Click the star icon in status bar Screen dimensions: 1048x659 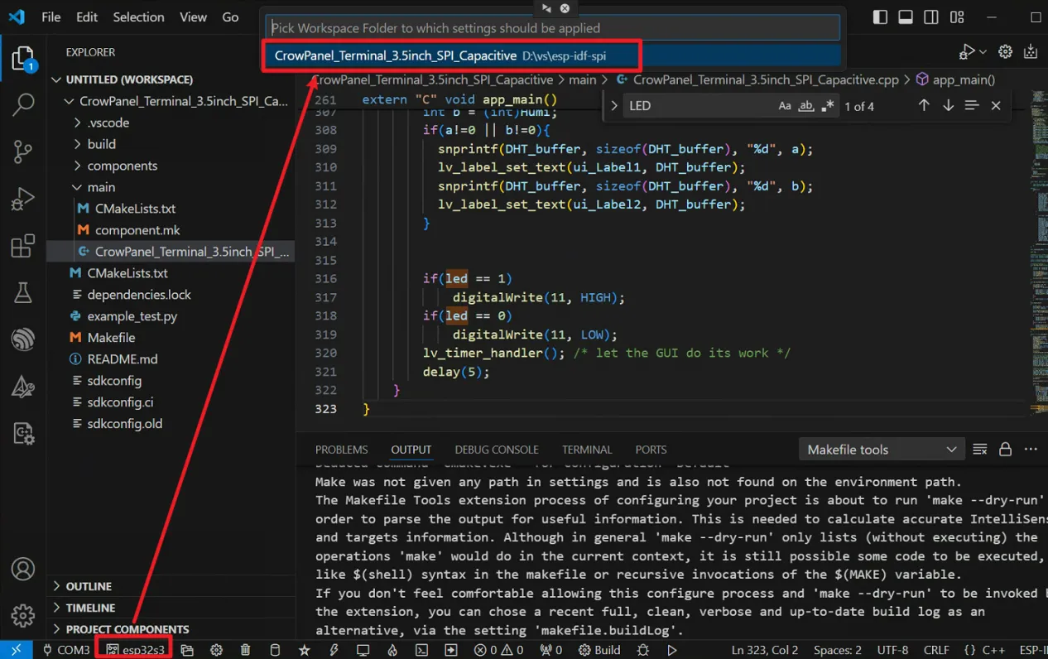[x=305, y=650]
